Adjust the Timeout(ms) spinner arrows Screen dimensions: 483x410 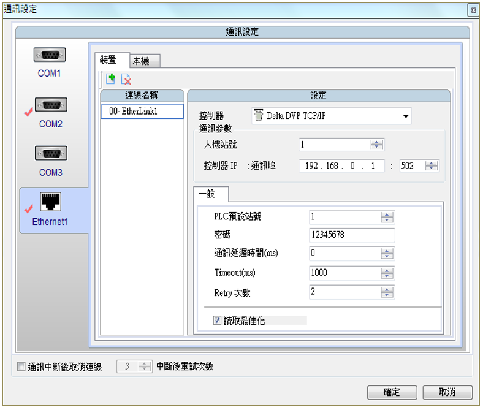click(x=387, y=273)
